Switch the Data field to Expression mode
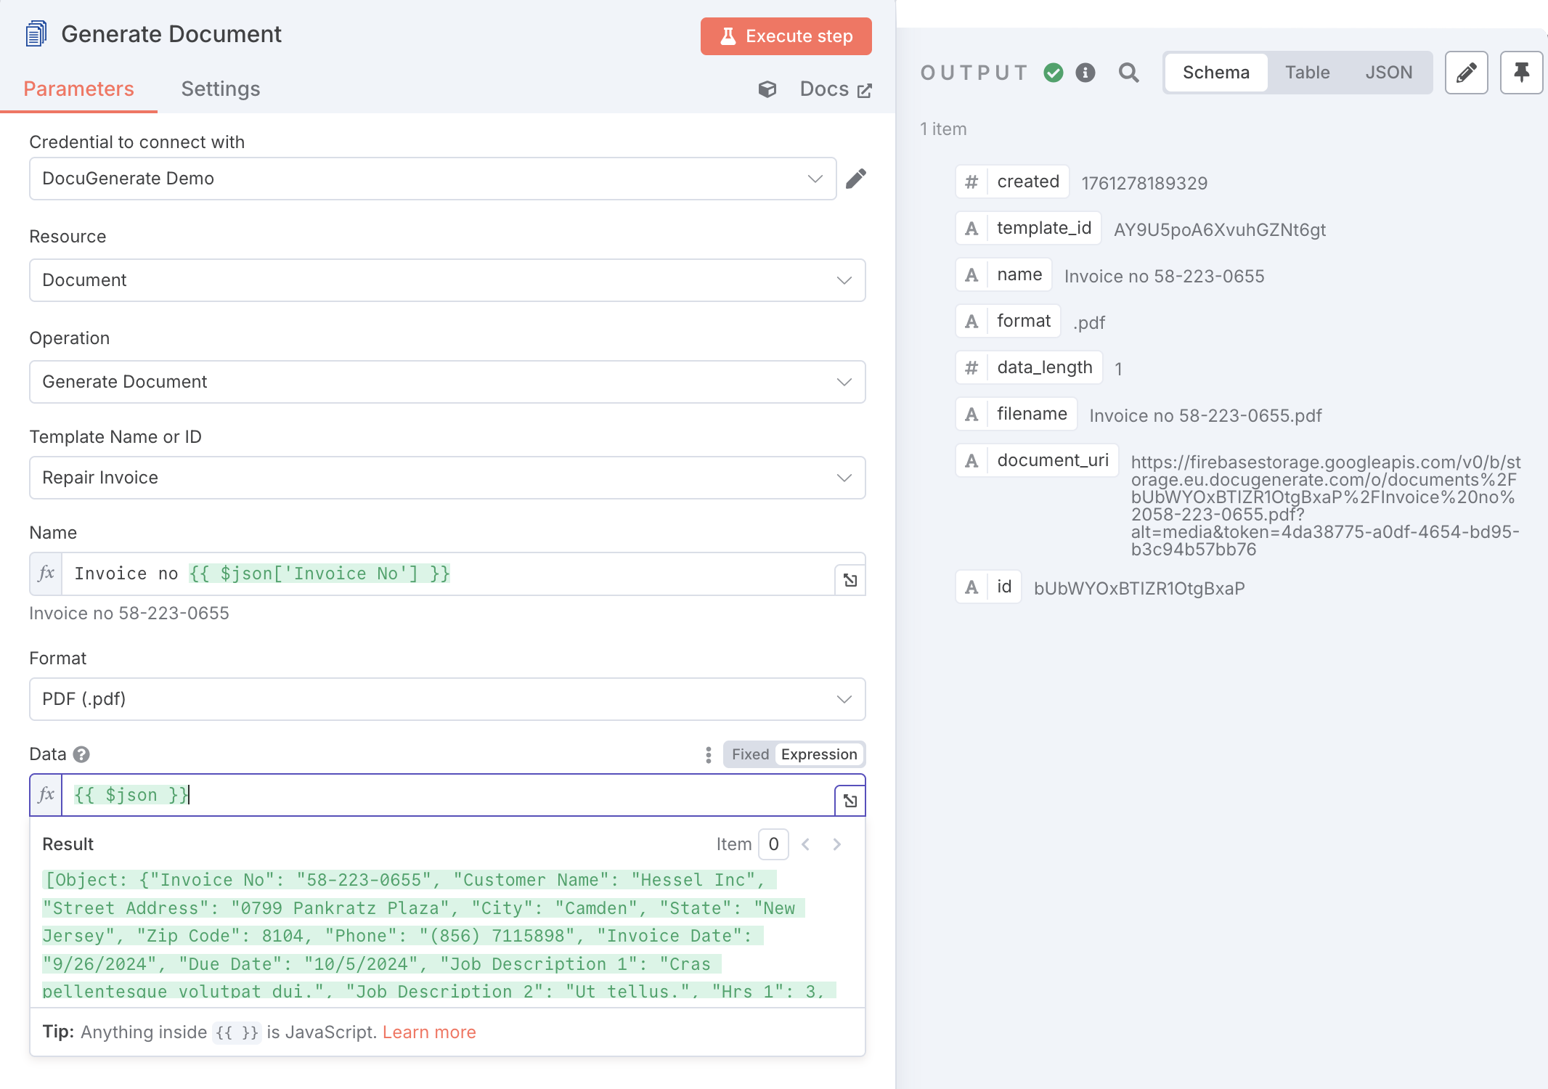Image resolution: width=1548 pixels, height=1089 pixels. (x=819, y=754)
